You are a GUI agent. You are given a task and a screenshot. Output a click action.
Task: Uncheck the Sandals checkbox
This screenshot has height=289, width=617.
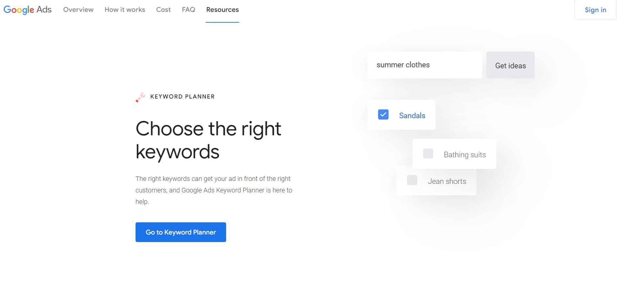coord(383,115)
